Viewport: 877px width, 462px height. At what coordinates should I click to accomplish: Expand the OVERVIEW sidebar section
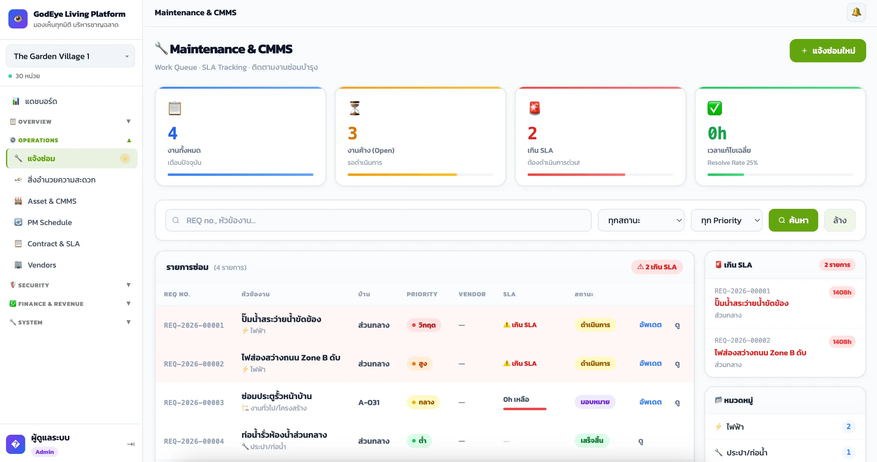tap(70, 121)
